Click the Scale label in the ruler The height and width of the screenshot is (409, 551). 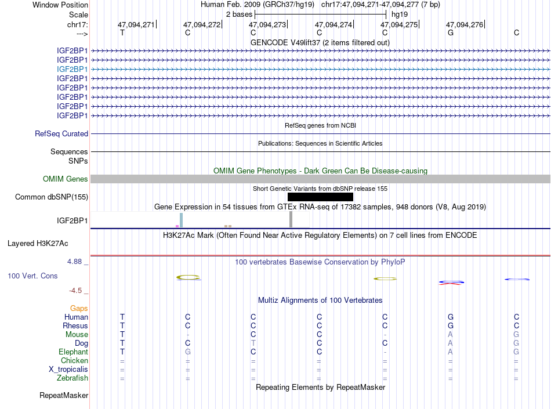tap(78, 15)
